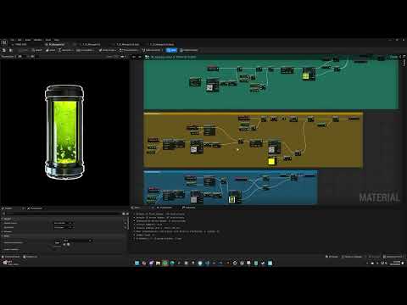This screenshot has height=305, width=407.
Task: Open the Edit menu
Action: (x=20, y=40)
